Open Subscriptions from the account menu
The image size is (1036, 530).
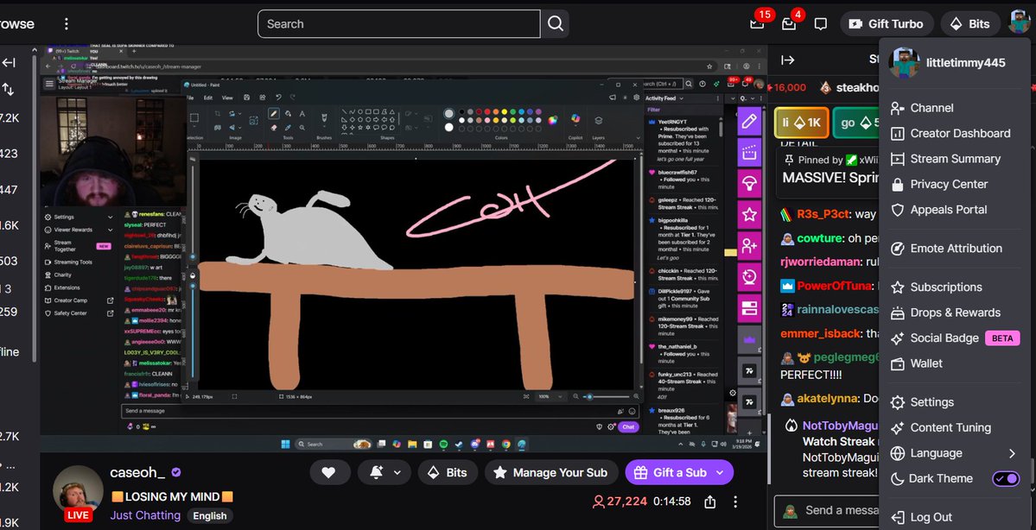click(955, 287)
